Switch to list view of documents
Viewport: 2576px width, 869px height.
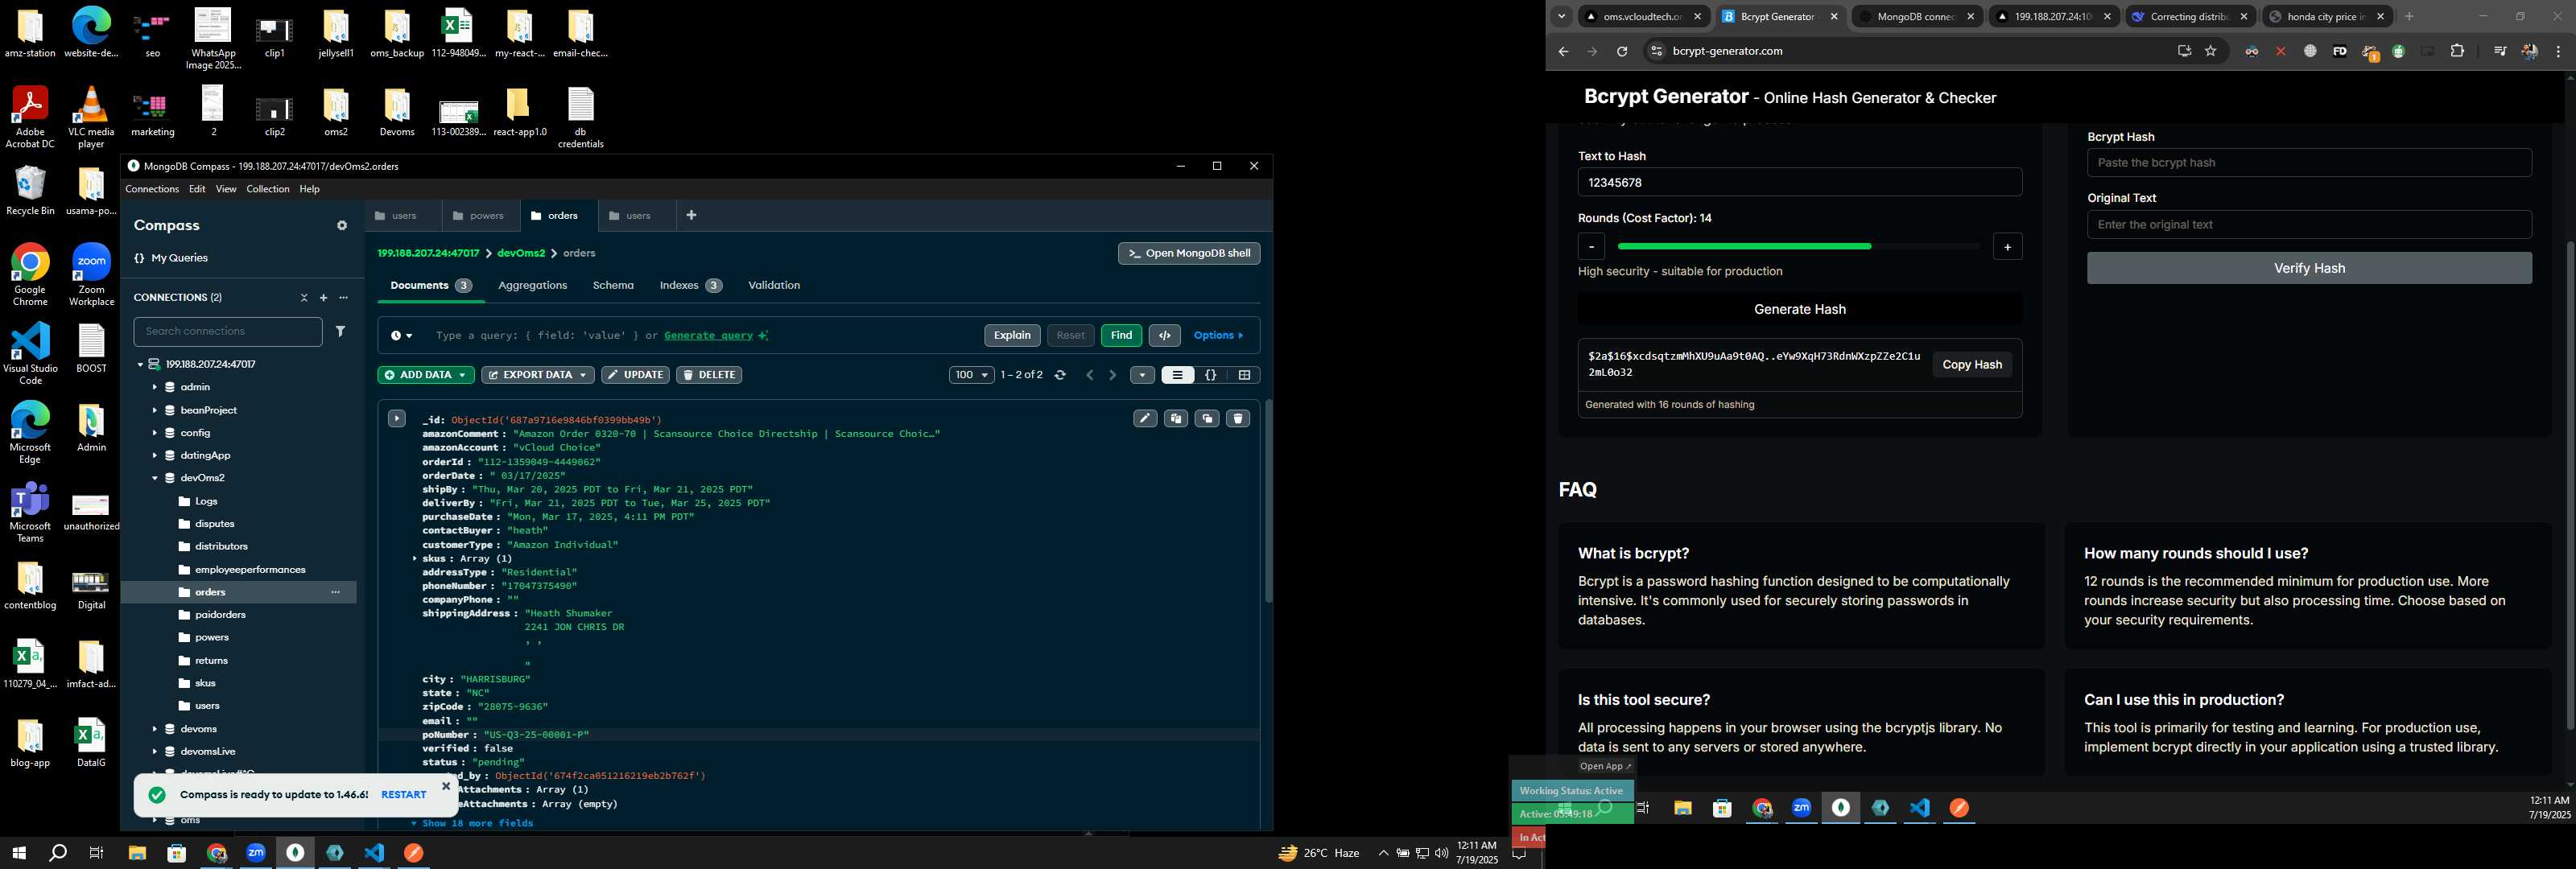point(1177,375)
